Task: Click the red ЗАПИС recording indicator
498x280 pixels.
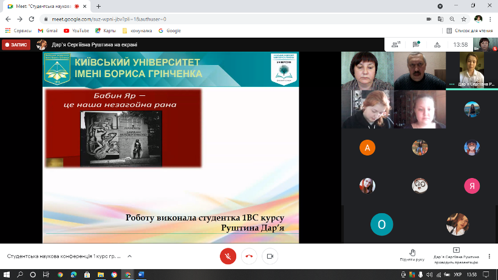Action: pos(16,45)
